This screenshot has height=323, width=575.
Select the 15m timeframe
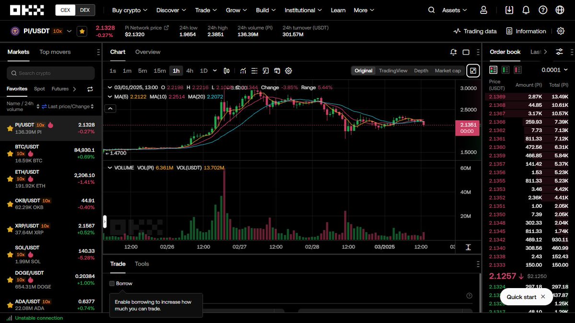pos(160,71)
